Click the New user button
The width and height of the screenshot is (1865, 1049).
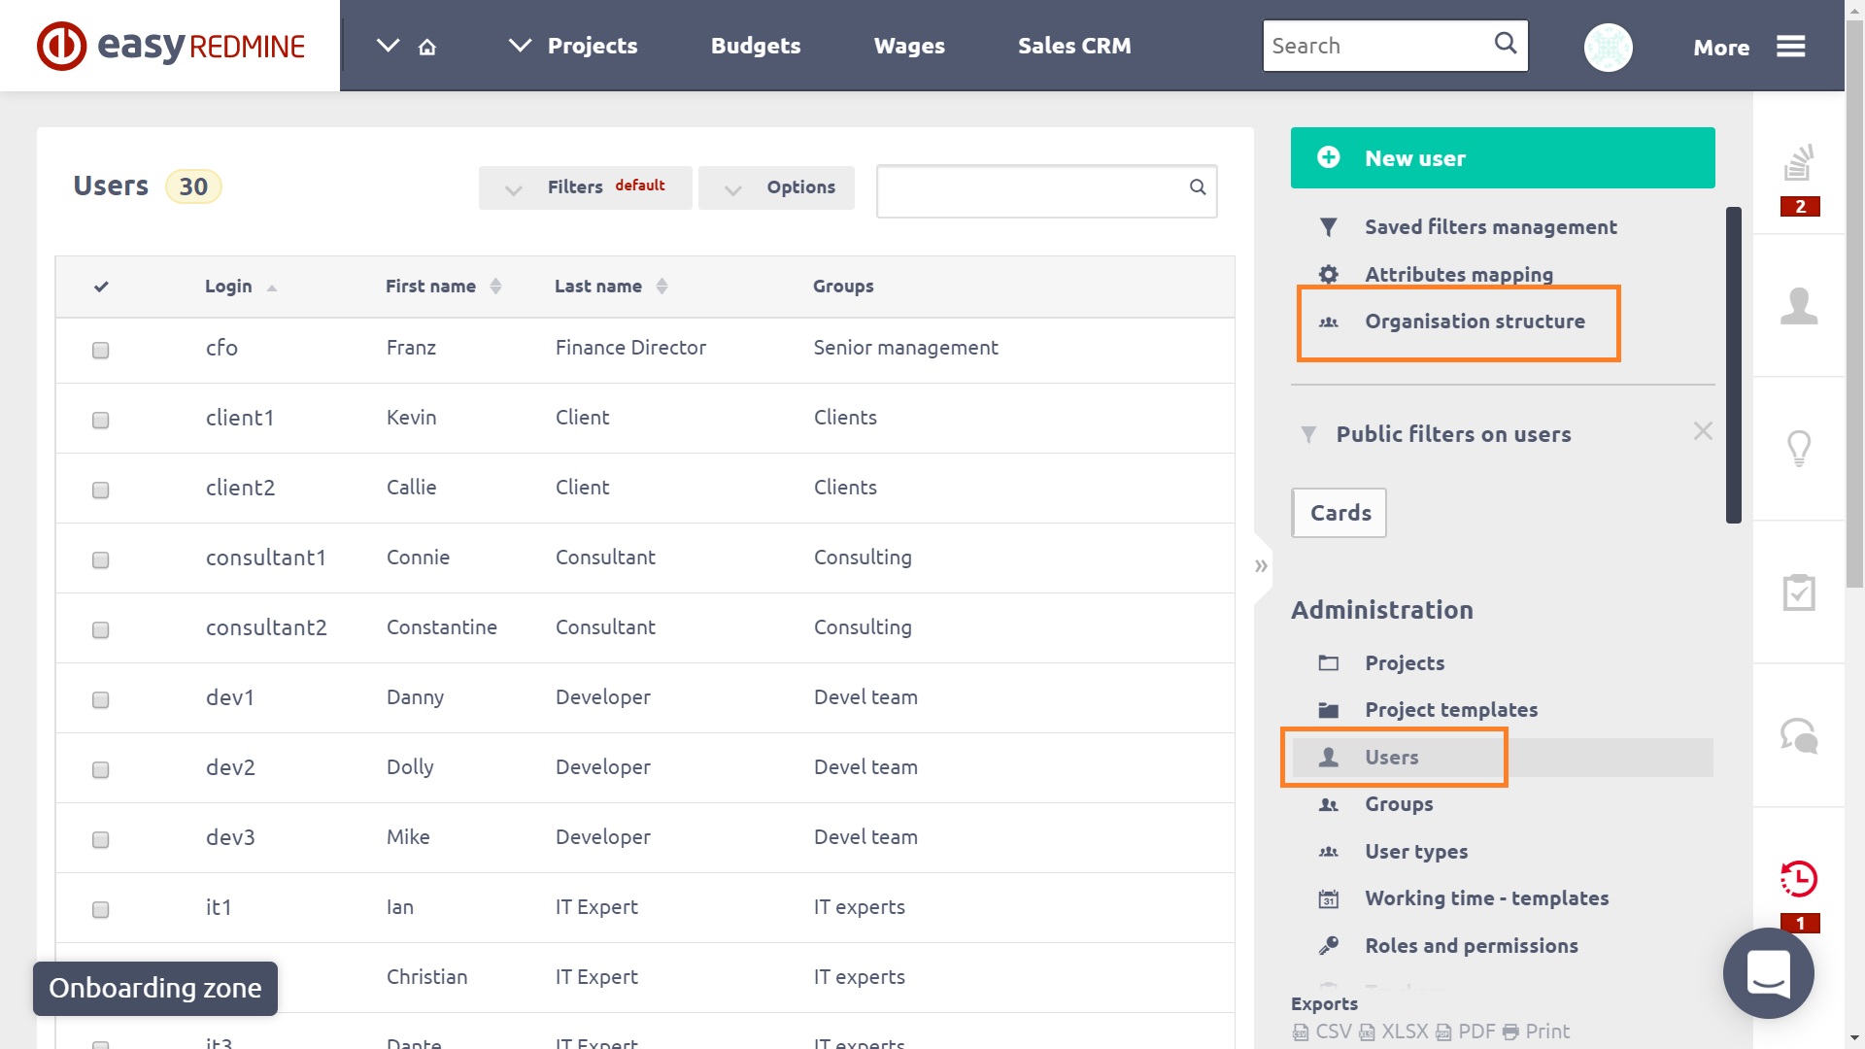1503,157
